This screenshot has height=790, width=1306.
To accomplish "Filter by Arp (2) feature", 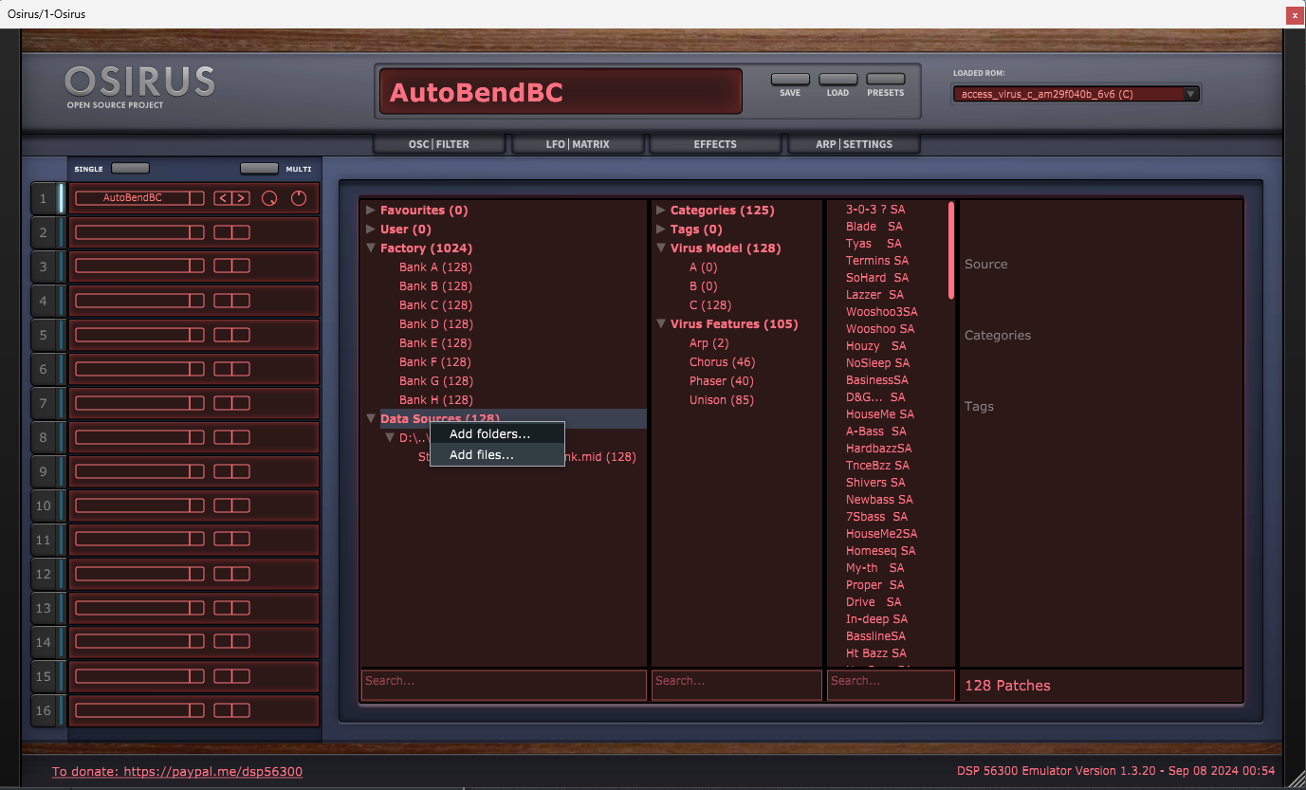I will 709,343.
